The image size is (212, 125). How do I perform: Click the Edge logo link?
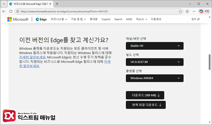pos(41,19)
